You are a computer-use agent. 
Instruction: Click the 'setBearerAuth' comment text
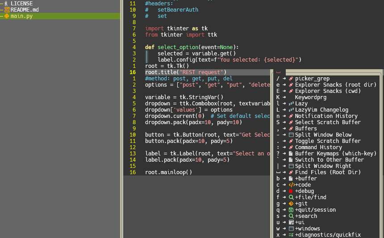[178, 10]
